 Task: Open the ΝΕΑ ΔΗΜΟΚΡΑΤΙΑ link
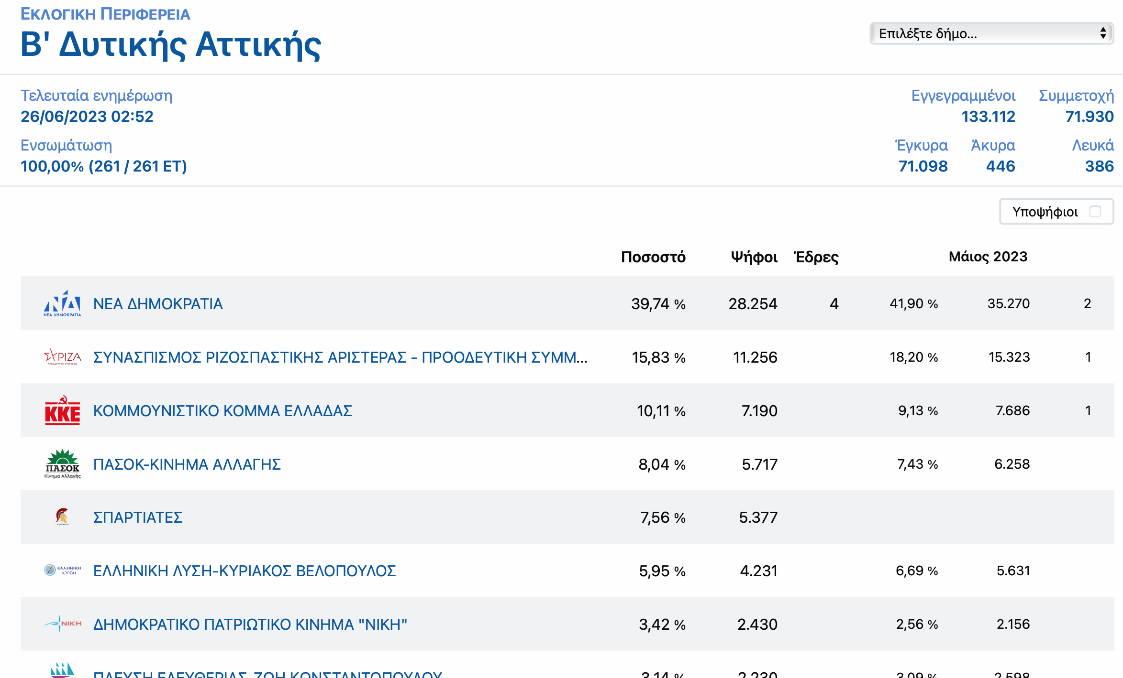158,304
